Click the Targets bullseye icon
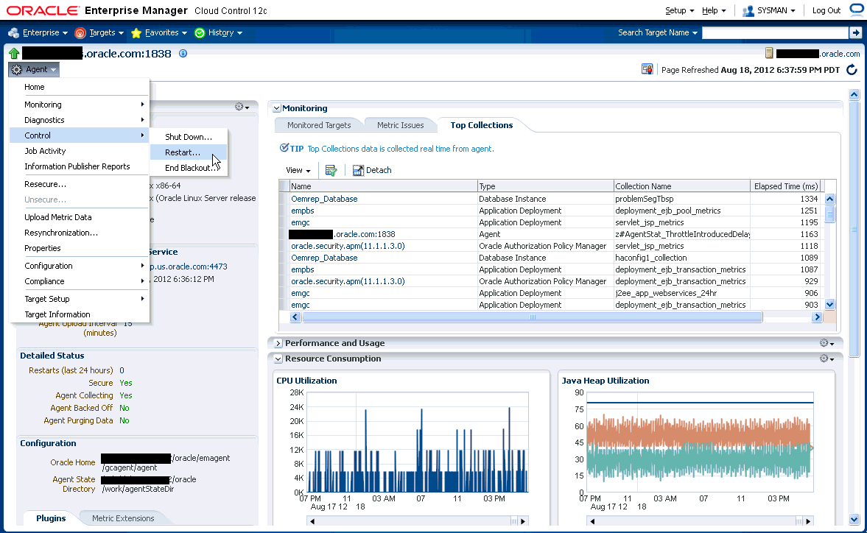The height and width of the screenshot is (533, 867). coord(80,33)
